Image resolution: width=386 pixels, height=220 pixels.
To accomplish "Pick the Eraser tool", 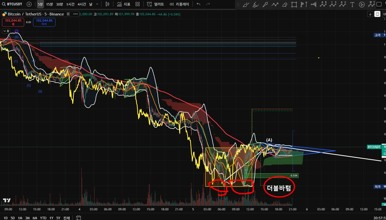I will tap(285, 4).
